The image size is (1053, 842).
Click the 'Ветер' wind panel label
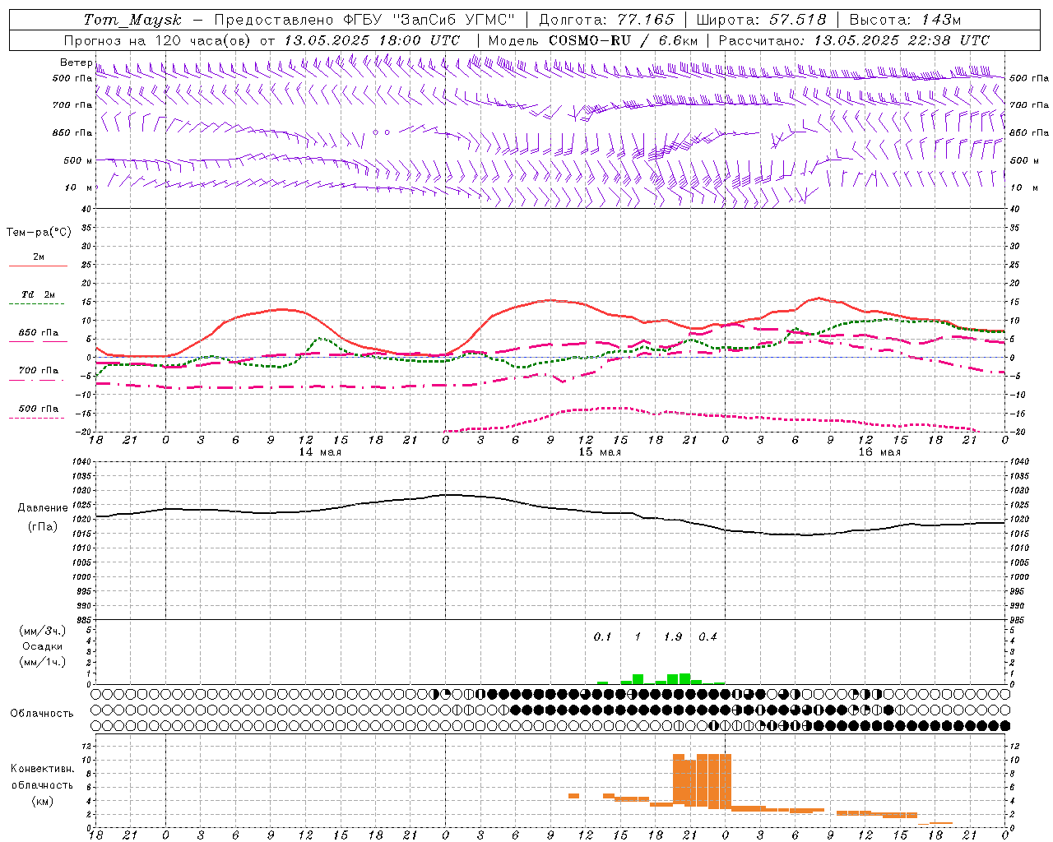pos(76,62)
